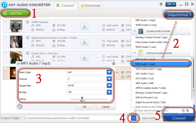Click the convert arrows icon for Project+Glass row

pyautogui.click(x=85, y=58)
